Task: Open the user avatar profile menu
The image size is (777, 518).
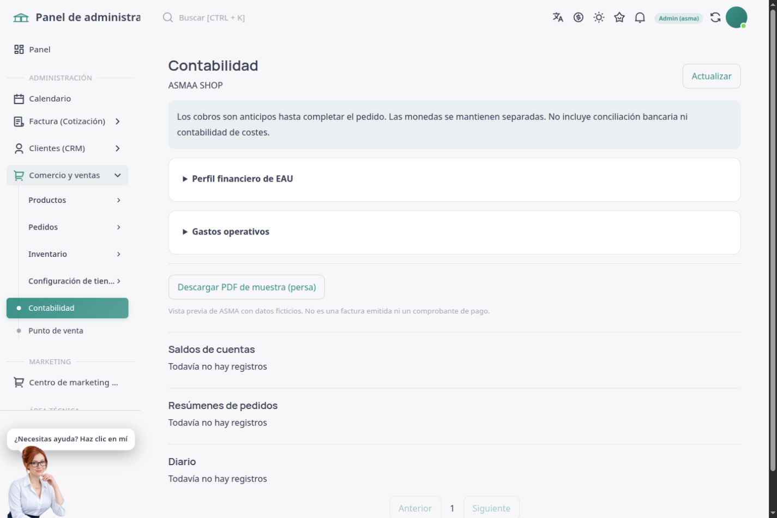Action: coord(736,17)
